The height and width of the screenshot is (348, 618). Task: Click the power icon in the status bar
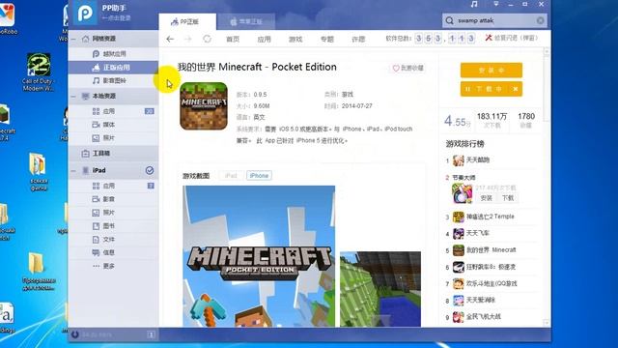point(75,334)
